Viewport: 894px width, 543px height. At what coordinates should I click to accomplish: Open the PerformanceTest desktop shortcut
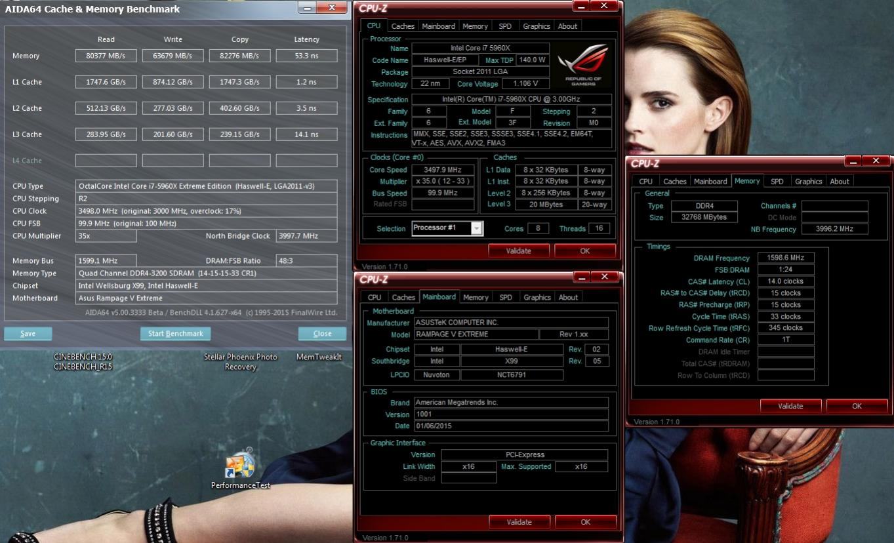pyautogui.click(x=240, y=469)
